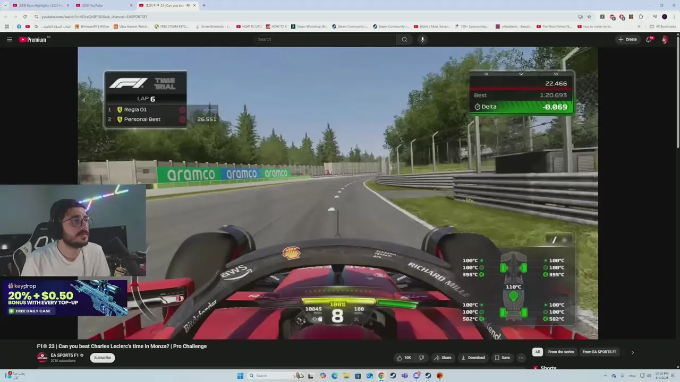Screen dimensions: 680x382
Task: Click the YouTube search magnifier button
Action: 404,39
